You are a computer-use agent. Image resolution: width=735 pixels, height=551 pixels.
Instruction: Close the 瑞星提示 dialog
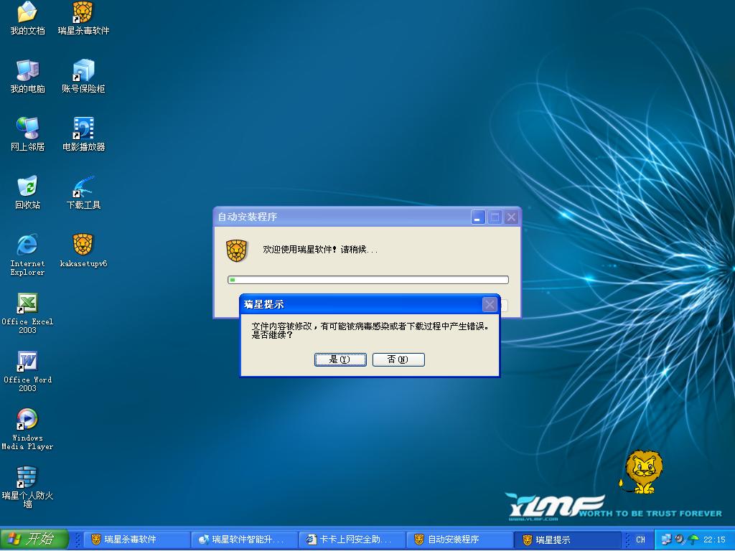(x=490, y=304)
